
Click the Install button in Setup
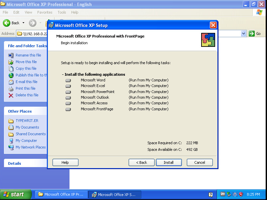pos(169,162)
